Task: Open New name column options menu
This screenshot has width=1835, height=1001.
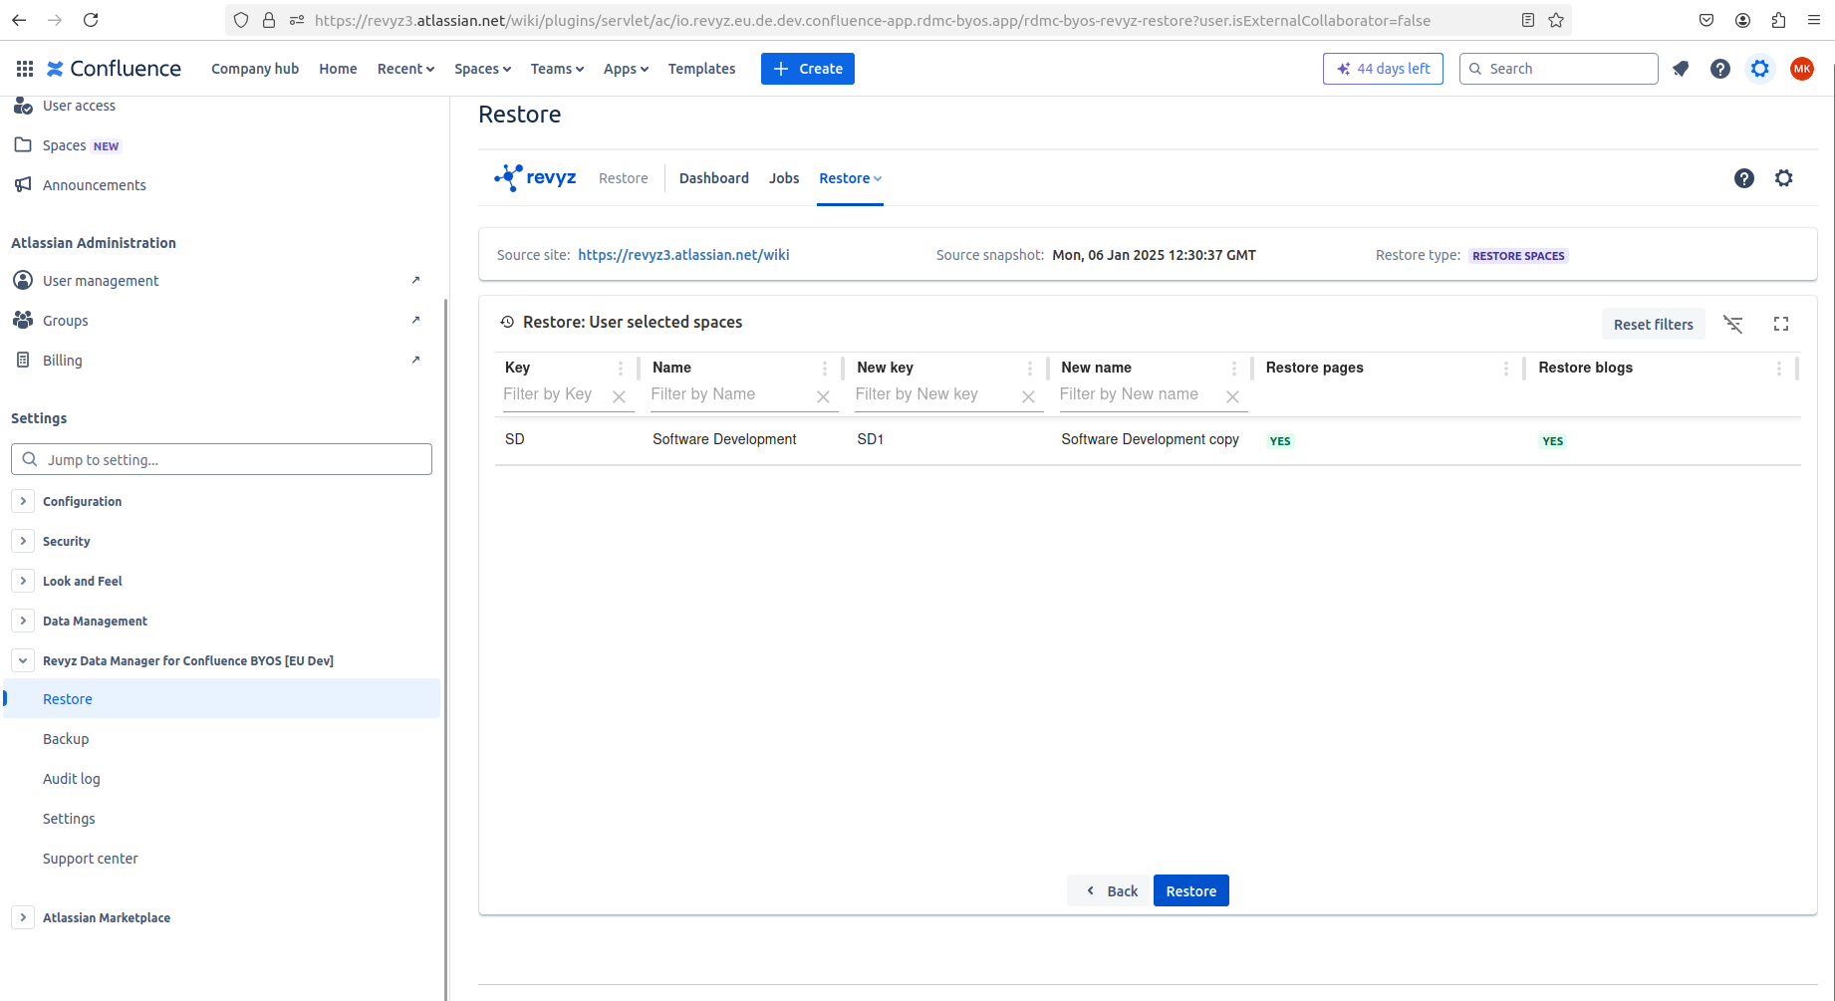Action: point(1234,368)
